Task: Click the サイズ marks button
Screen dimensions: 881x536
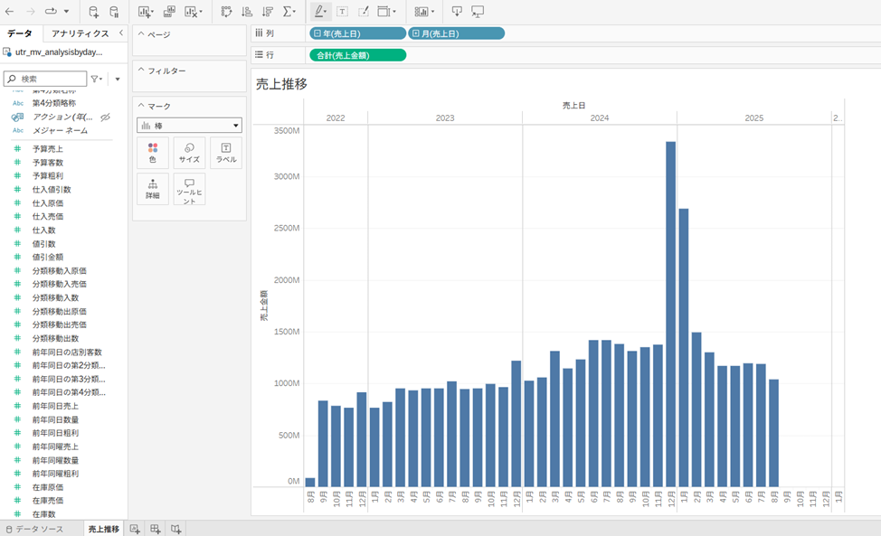Action: [x=189, y=153]
